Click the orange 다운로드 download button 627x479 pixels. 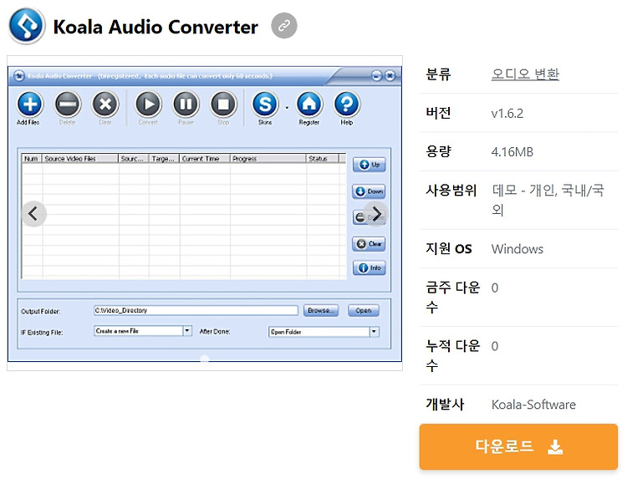tap(518, 446)
